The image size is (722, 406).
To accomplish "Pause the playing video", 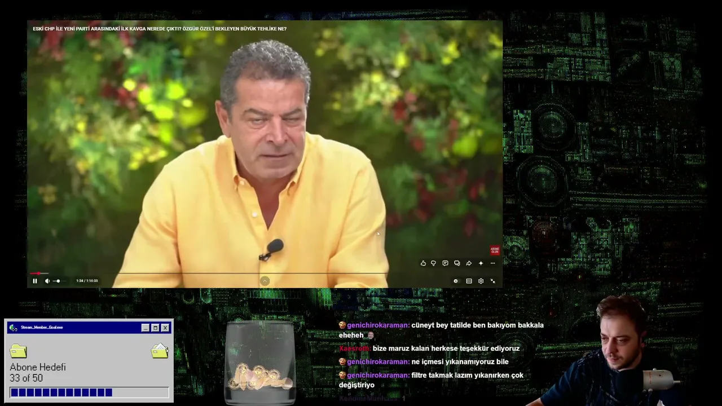I will pyautogui.click(x=35, y=281).
